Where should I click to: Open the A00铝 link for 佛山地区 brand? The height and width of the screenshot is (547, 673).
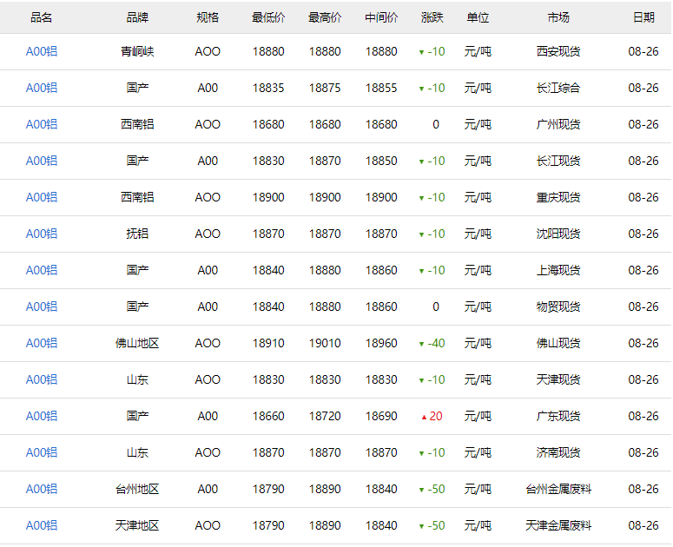click(42, 343)
